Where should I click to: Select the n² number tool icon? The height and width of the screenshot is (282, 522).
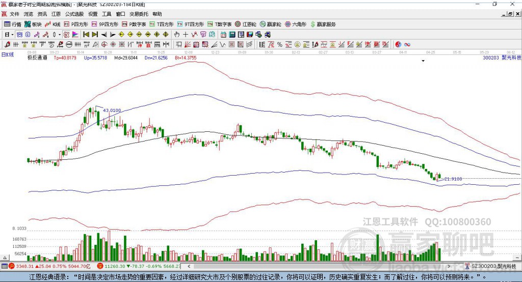pyautogui.click(x=87, y=45)
